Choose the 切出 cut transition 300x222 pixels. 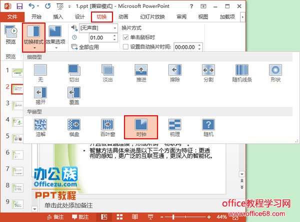tap(74, 73)
